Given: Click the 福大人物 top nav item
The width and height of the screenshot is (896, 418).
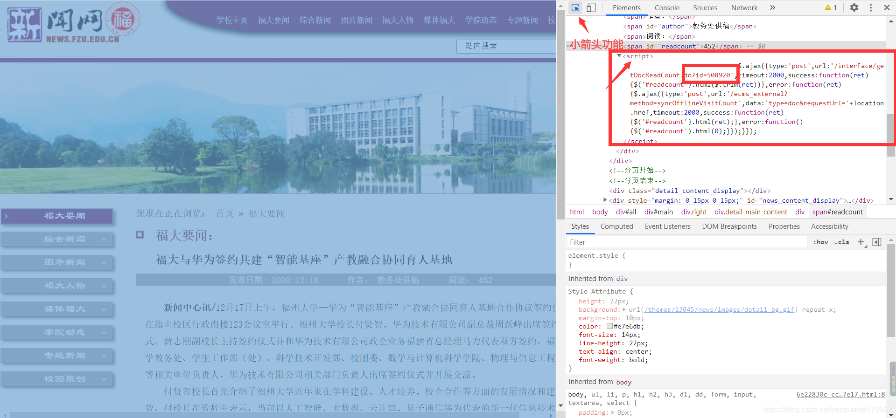Looking at the screenshot, I should [x=398, y=20].
